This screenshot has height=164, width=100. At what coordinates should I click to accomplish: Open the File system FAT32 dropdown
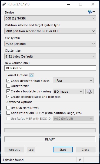[x=50, y=43]
